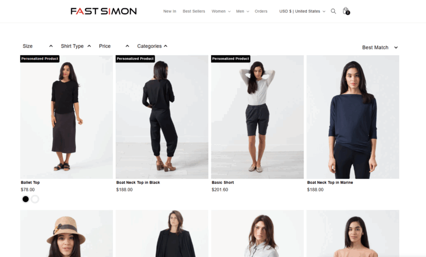Click the Fast Simon logo
The image size is (426, 257).
click(x=104, y=11)
